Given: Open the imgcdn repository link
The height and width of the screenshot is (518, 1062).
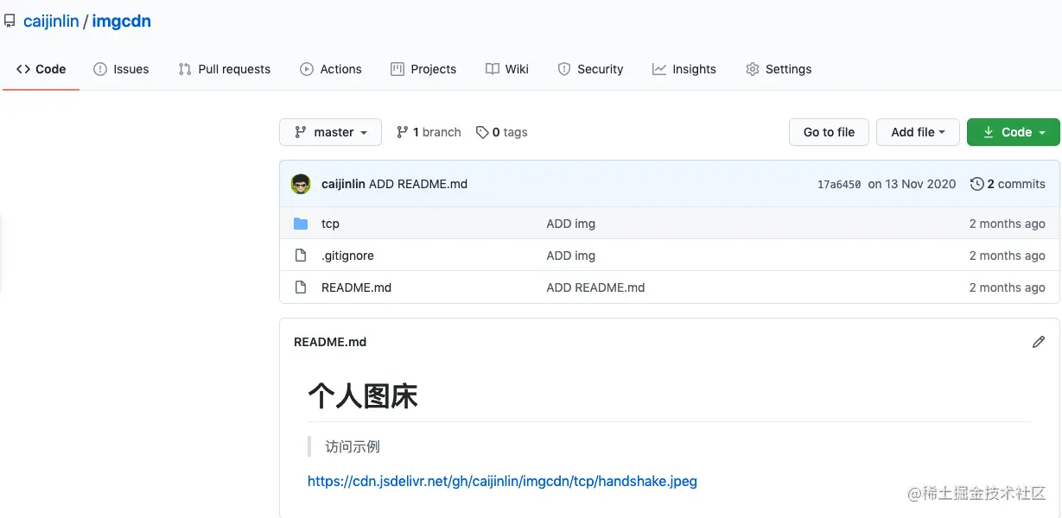Looking at the screenshot, I should tap(122, 22).
